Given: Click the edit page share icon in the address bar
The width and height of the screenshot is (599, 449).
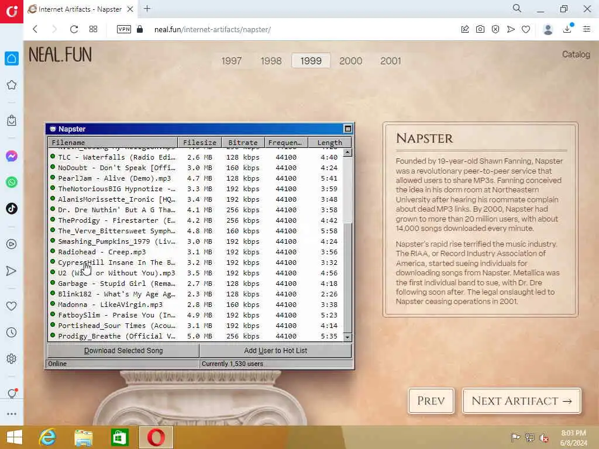Looking at the screenshot, I should point(465,29).
